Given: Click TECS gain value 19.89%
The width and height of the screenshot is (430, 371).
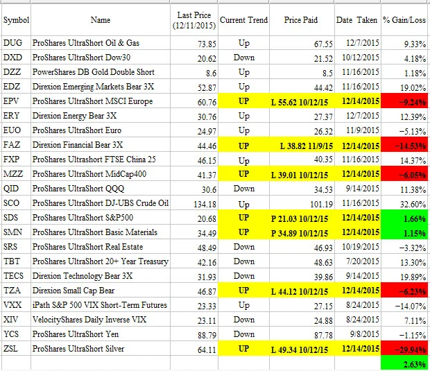Looking at the screenshot, I should coord(404,275).
